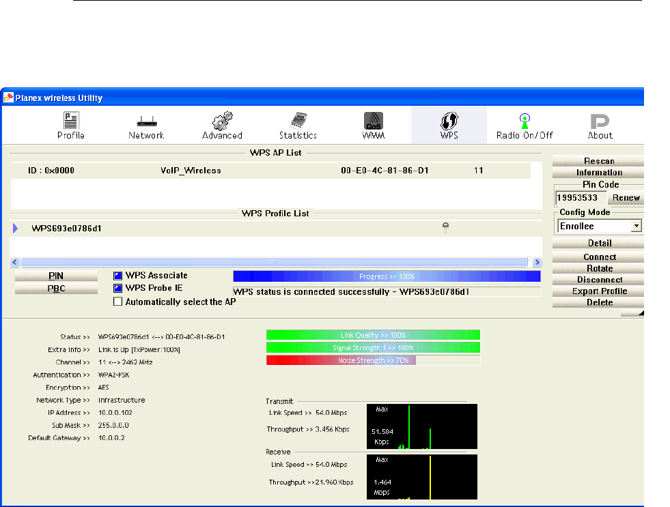This screenshot has height=507, width=670.
Task: Click the Rescan button
Action: tap(598, 161)
